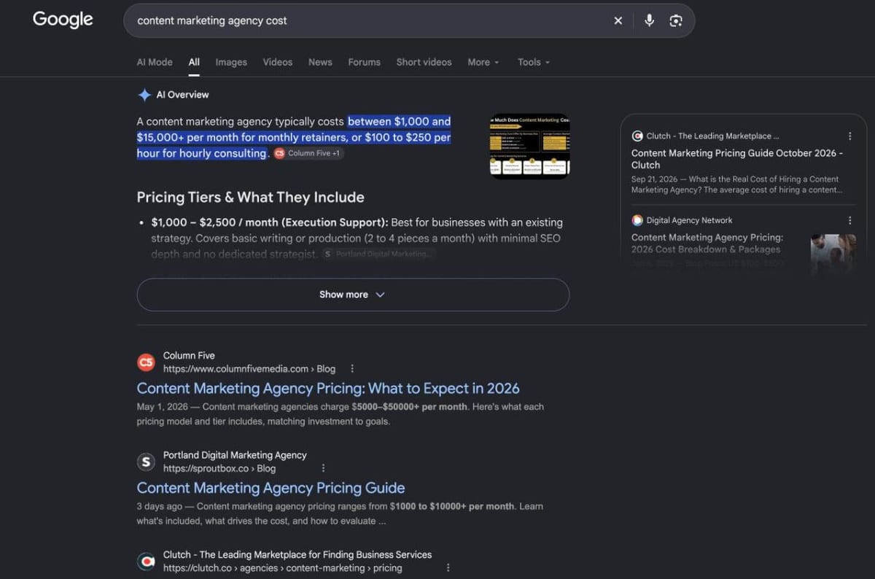Expand AI Overview with Show more
Image resolution: width=875 pixels, height=579 pixels.
353,295
